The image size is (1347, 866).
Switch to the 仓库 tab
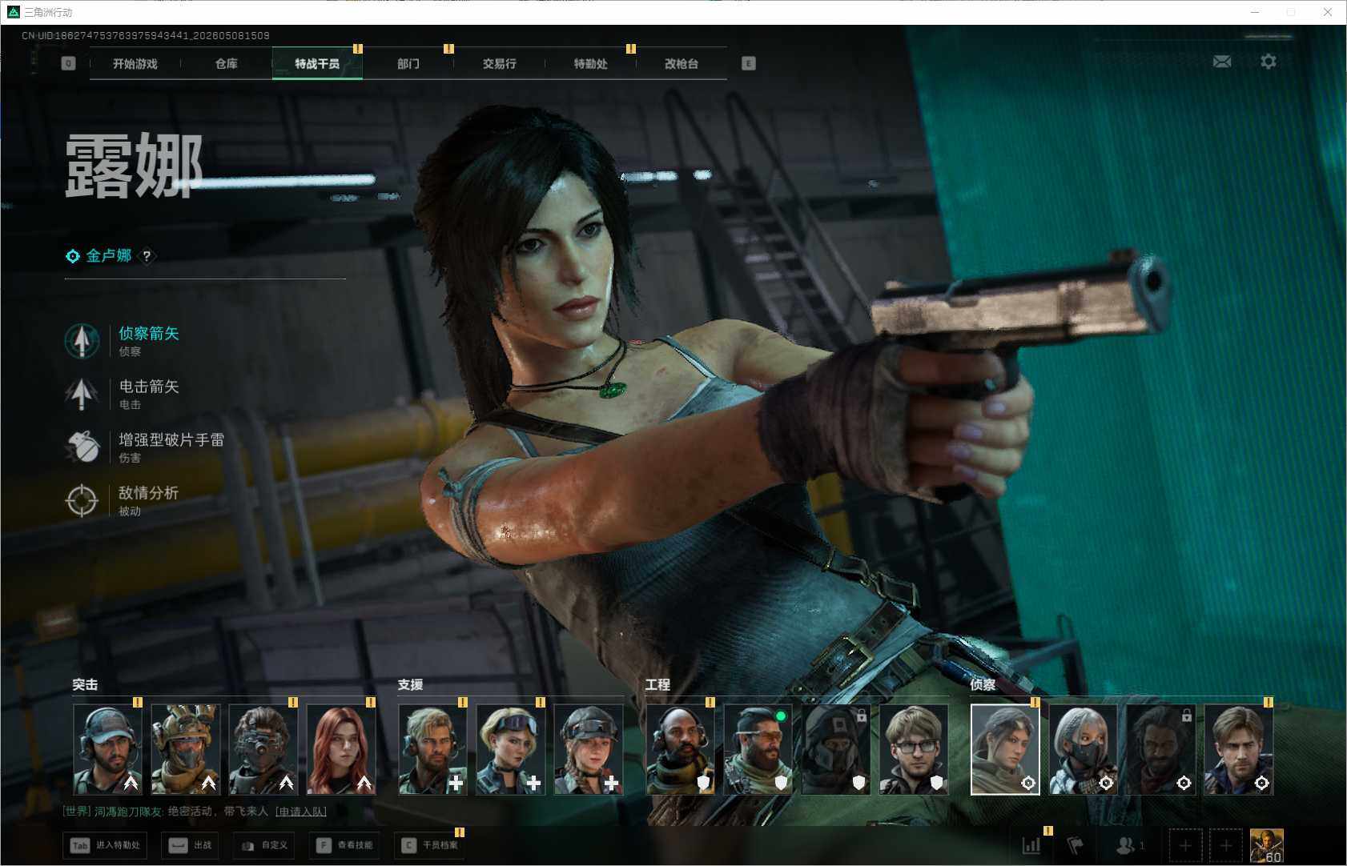(227, 63)
